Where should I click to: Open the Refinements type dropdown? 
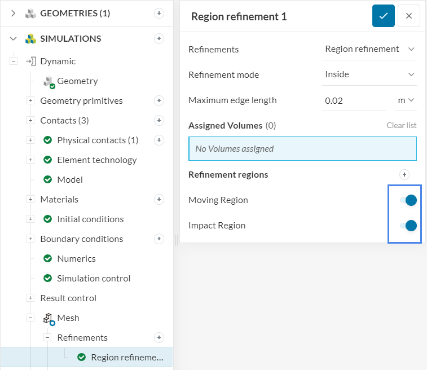pos(369,49)
